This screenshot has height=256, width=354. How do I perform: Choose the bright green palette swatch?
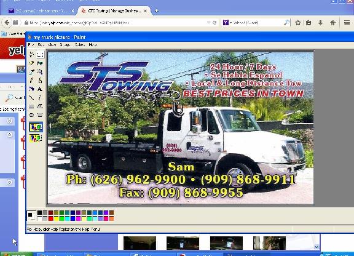coord(61,218)
